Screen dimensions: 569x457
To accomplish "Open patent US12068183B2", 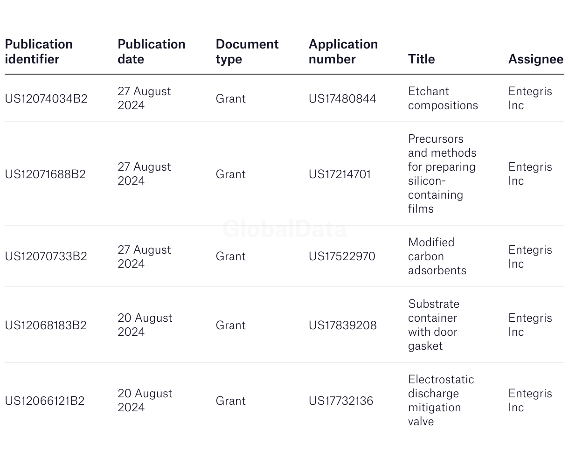I will point(46,325).
